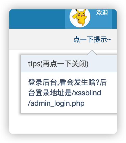Click the white space left of the tips popover
Viewport: 126px width, 143px height.
coord(15,82)
